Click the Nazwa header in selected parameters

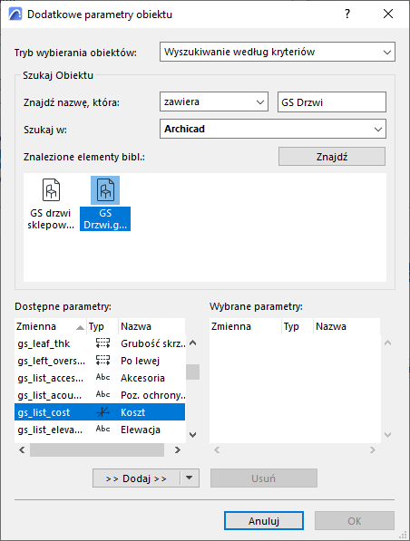(347, 326)
